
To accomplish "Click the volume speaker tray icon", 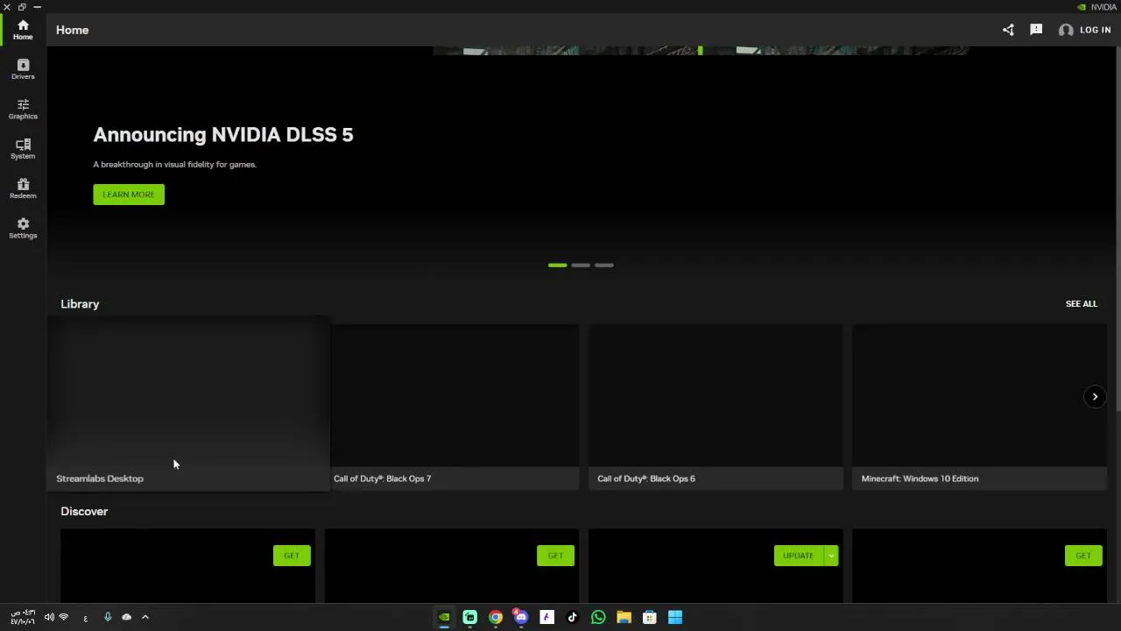I will (x=49, y=617).
